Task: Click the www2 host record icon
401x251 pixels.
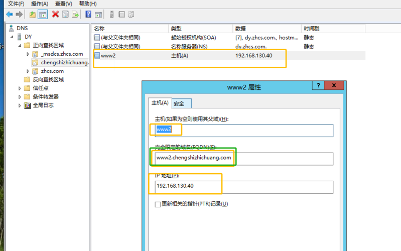Action: [97, 55]
